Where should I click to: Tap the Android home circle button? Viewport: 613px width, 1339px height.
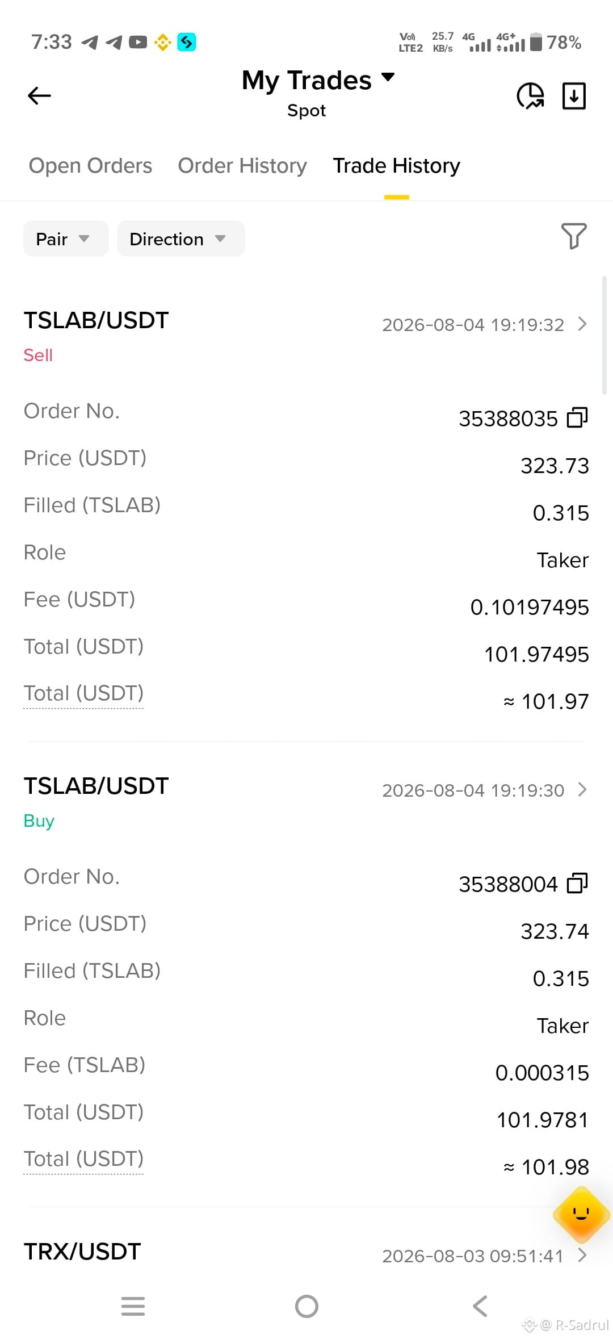[x=306, y=1306]
